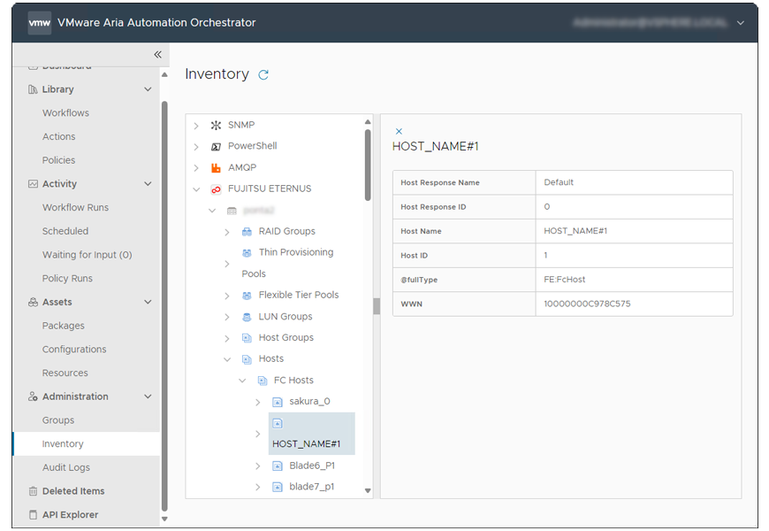The height and width of the screenshot is (531, 769).
Task: Select Blade6_P1 in the tree
Action: 312,466
